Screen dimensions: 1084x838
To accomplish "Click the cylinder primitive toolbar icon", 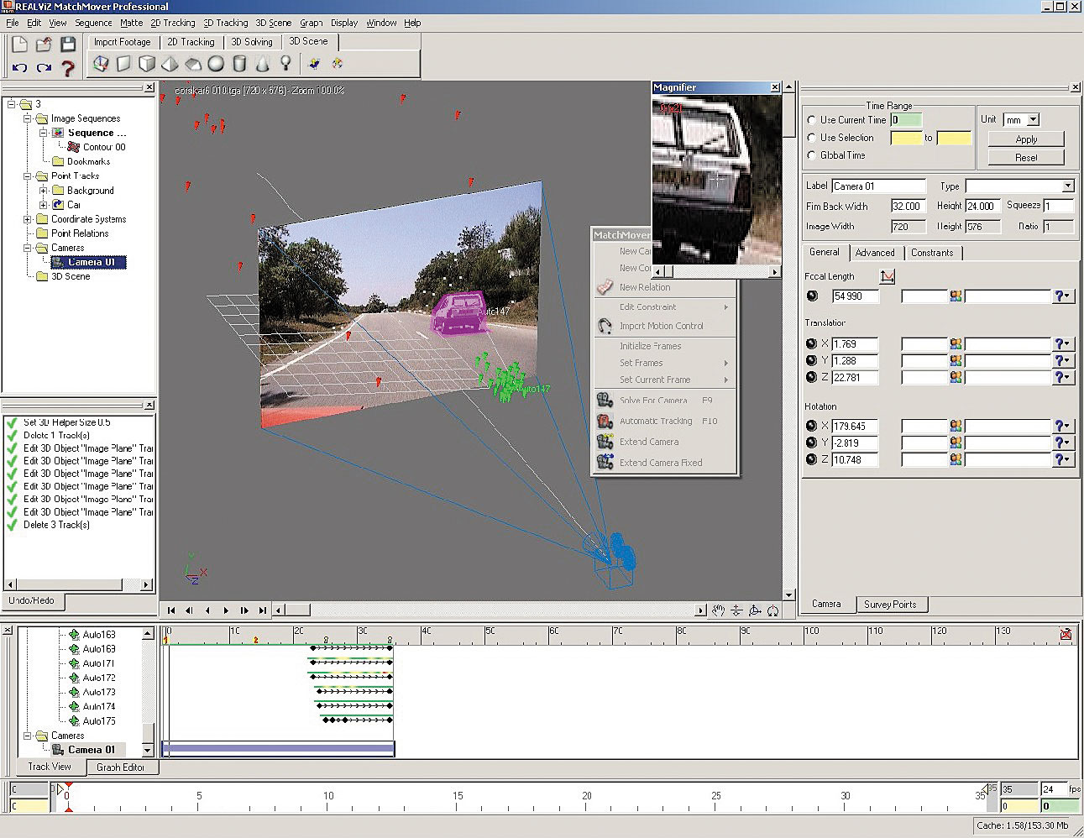I will [239, 64].
